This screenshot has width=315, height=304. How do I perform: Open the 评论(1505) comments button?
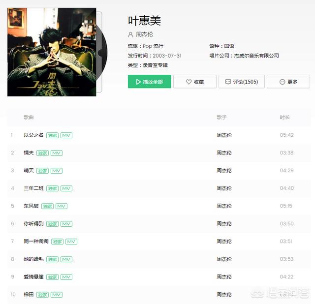(x=242, y=82)
